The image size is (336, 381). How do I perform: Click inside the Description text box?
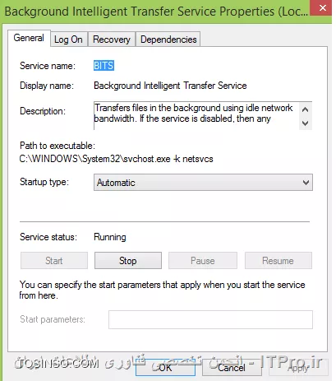(196, 115)
